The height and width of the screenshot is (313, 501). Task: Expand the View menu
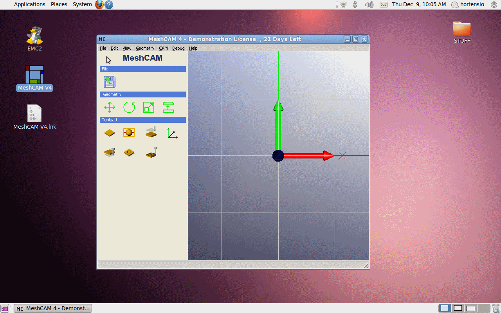point(127,48)
